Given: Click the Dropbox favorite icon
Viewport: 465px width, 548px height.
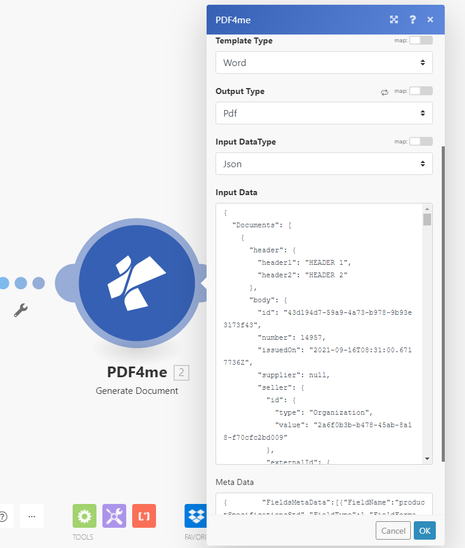Looking at the screenshot, I should 195,516.
